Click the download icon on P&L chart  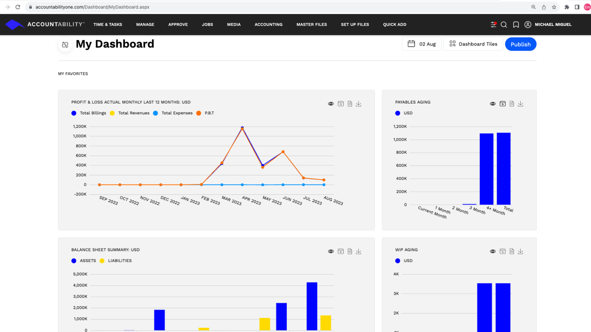pos(358,104)
